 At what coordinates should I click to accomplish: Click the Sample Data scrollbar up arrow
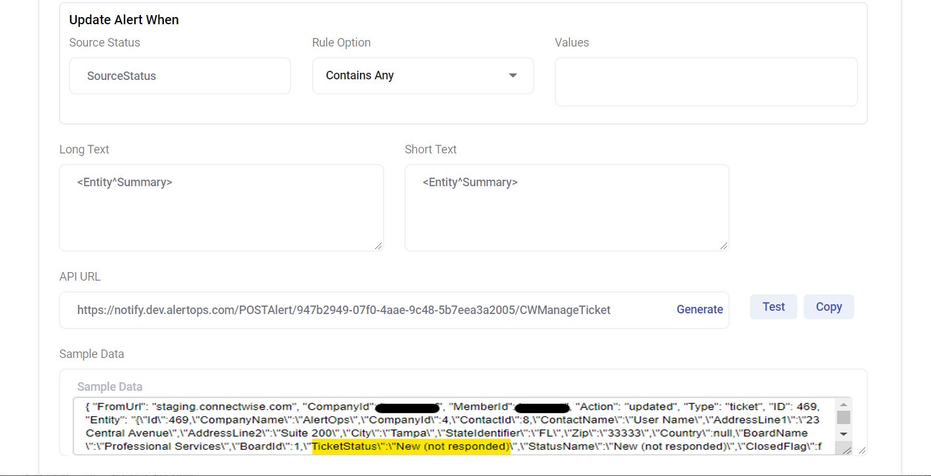(843, 404)
